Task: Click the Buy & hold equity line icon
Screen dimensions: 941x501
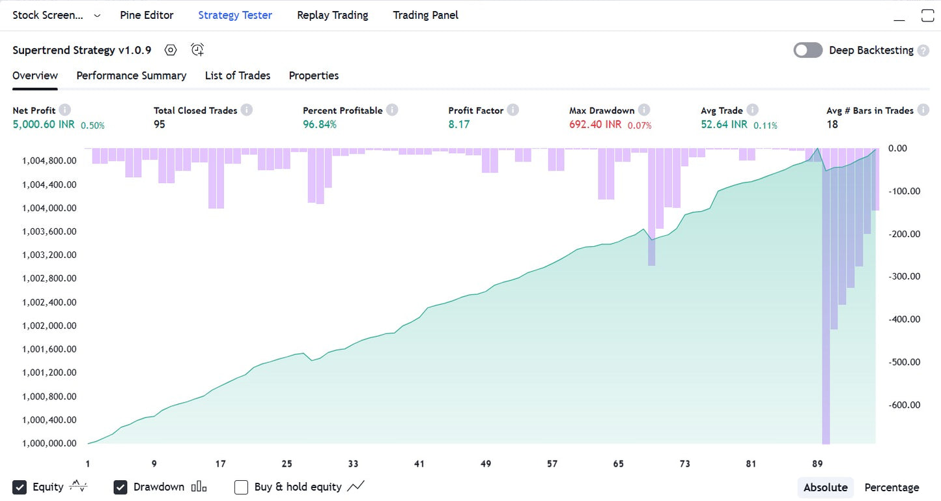Action: [x=356, y=486]
